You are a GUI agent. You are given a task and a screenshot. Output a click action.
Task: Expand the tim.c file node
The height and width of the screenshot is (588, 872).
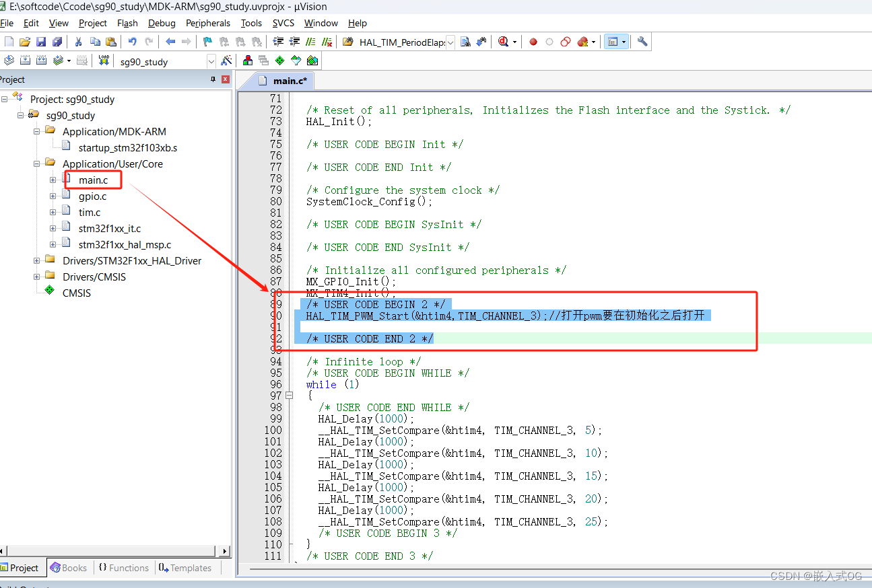tap(53, 212)
